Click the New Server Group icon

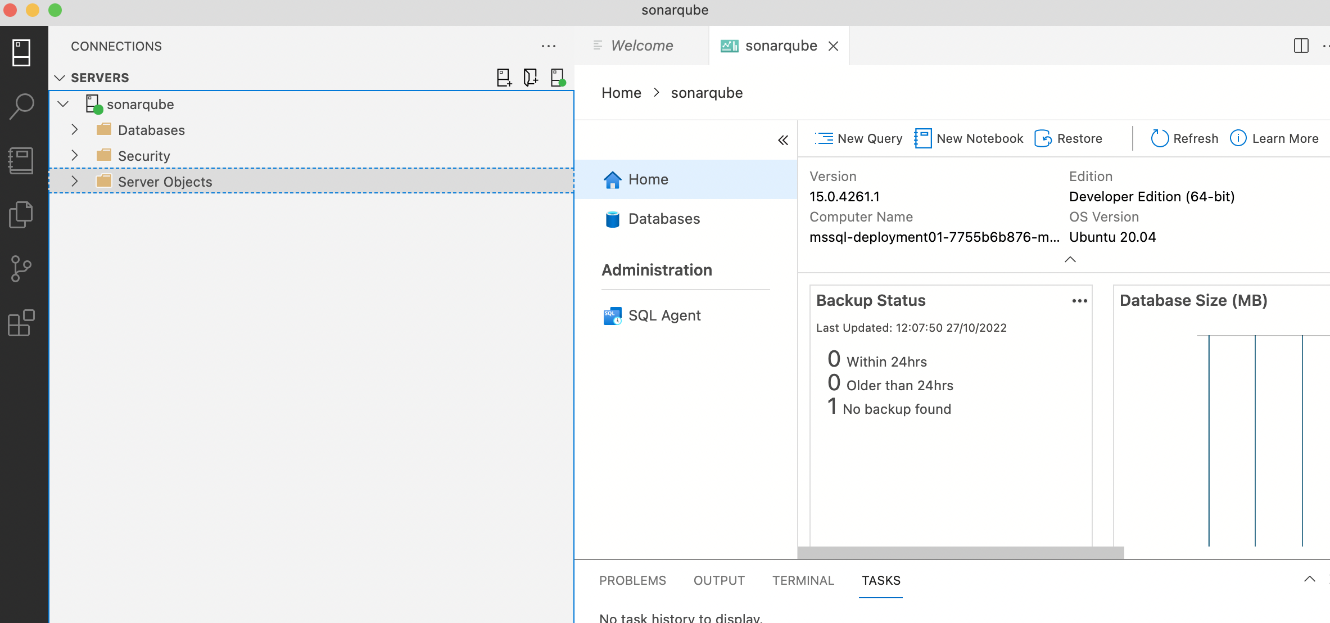coord(530,78)
